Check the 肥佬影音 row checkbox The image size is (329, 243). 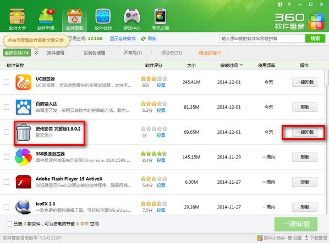point(7,132)
